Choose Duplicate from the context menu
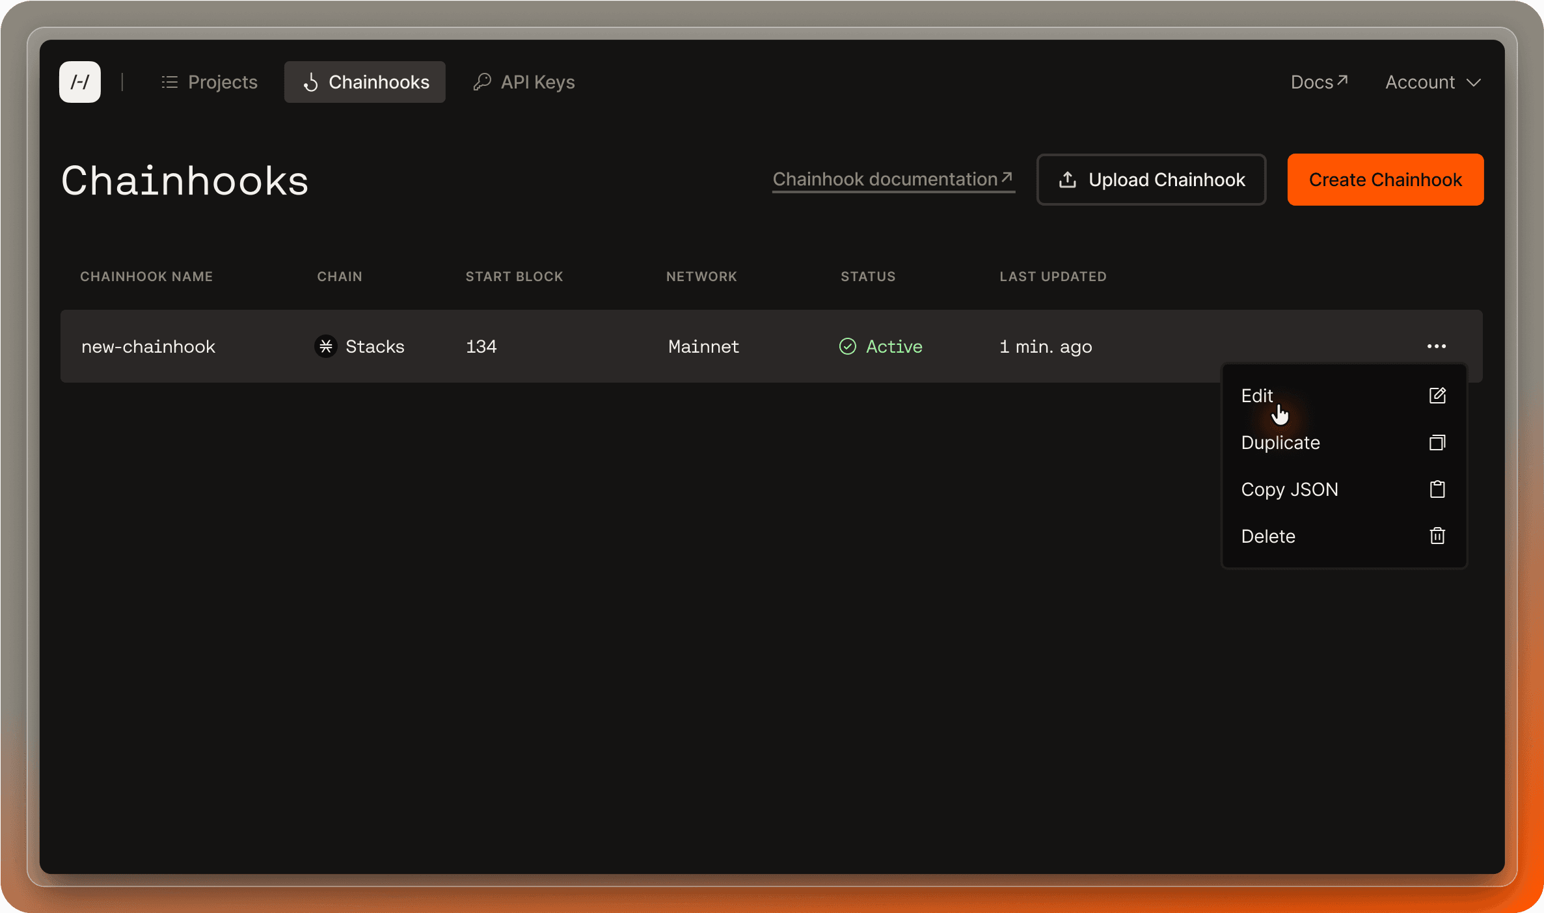 (1280, 443)
